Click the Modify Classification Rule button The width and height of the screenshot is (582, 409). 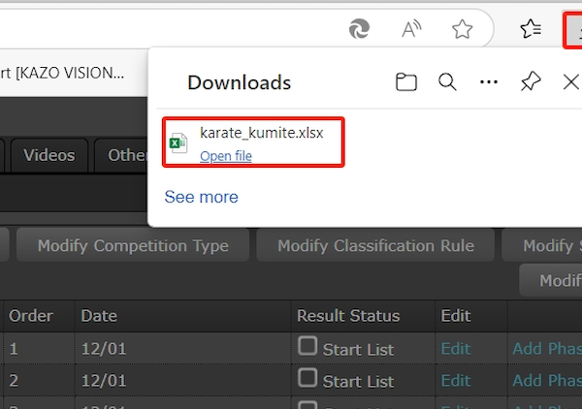375,245
